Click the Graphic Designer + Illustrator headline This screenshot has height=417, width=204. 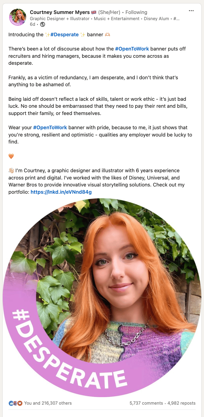60,19
